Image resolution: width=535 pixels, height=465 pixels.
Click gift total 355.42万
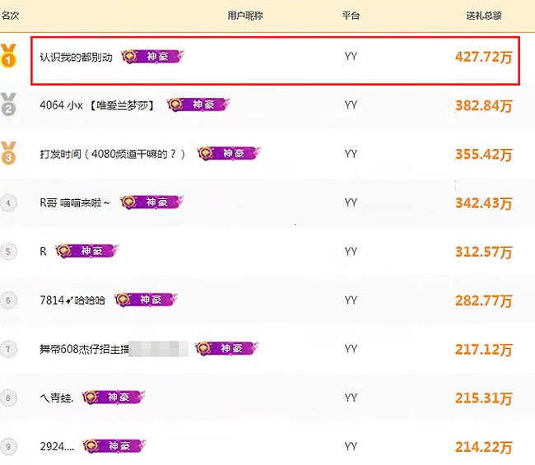click(x=484, y=155)
